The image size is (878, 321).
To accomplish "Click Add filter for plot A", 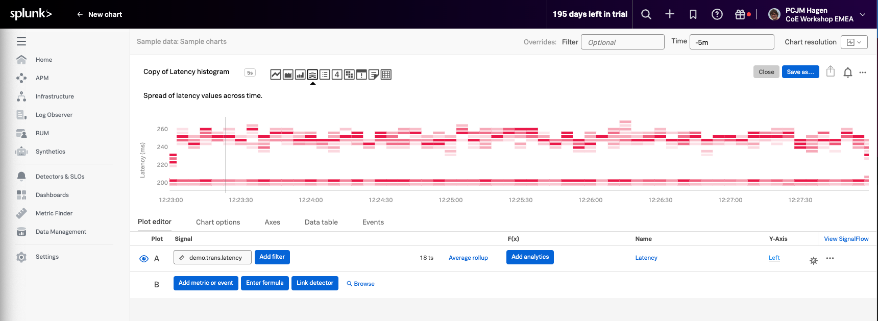I will tap(272, 257).
